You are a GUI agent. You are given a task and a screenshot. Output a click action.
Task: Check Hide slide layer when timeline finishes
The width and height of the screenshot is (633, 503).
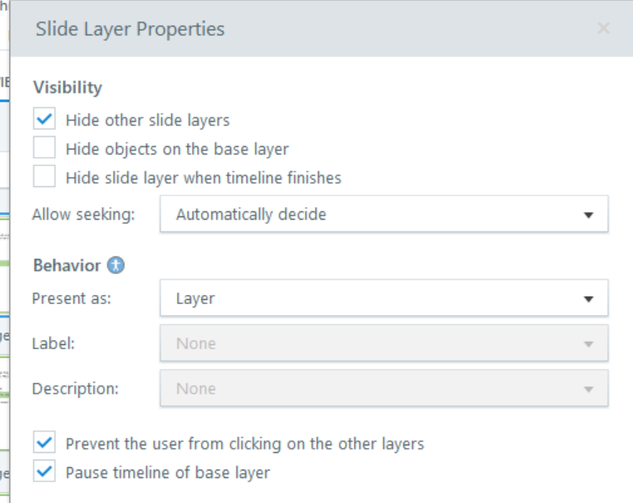pos(44,177)
